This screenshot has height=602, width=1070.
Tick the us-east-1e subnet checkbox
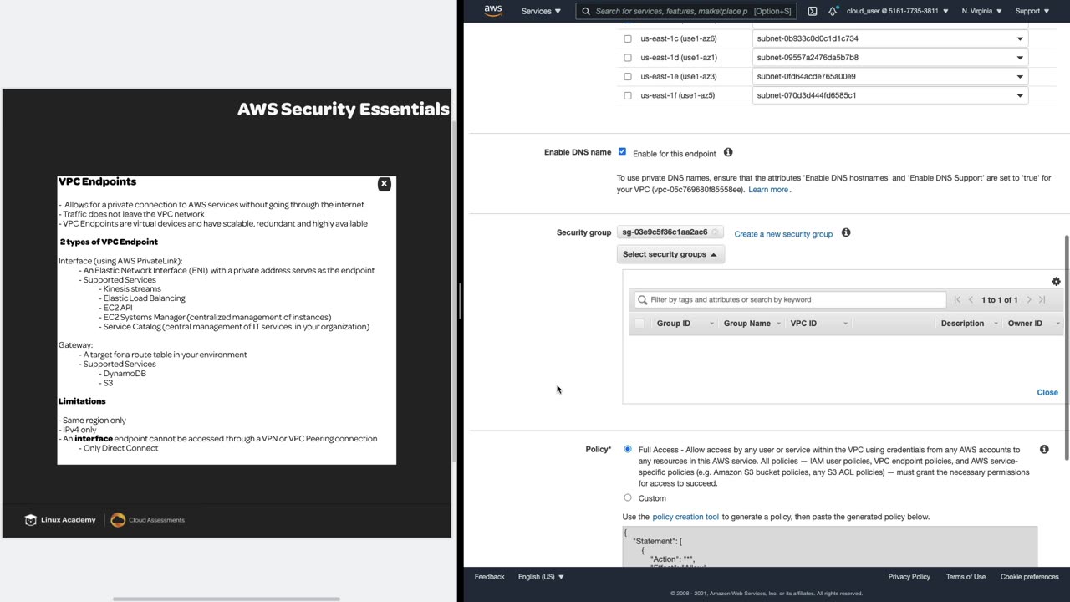click(x=628, y=76)
